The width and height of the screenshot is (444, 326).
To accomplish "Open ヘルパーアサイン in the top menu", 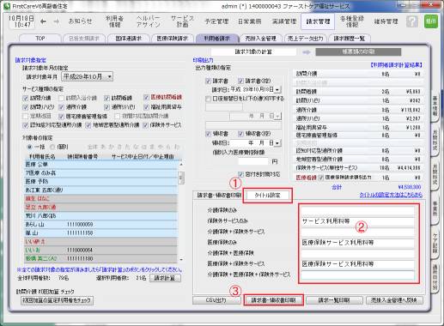I will coord(149,21).
